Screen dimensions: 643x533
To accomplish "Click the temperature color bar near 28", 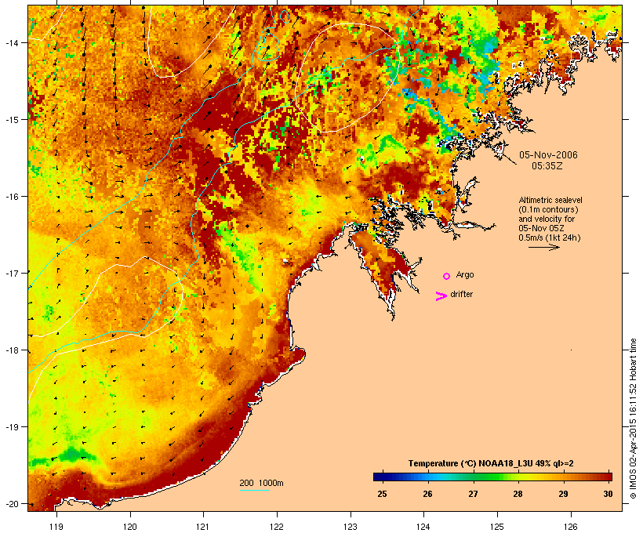I will (x=518, y=477).
